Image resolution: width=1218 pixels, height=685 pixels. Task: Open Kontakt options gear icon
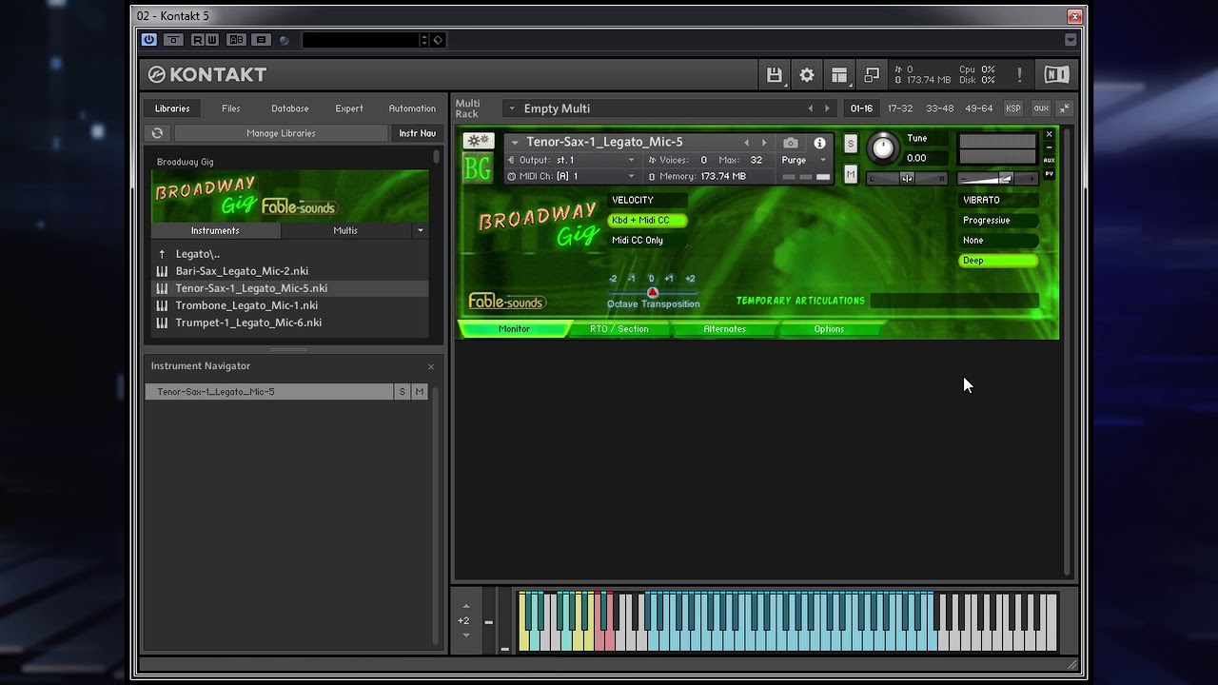point(807,75)
